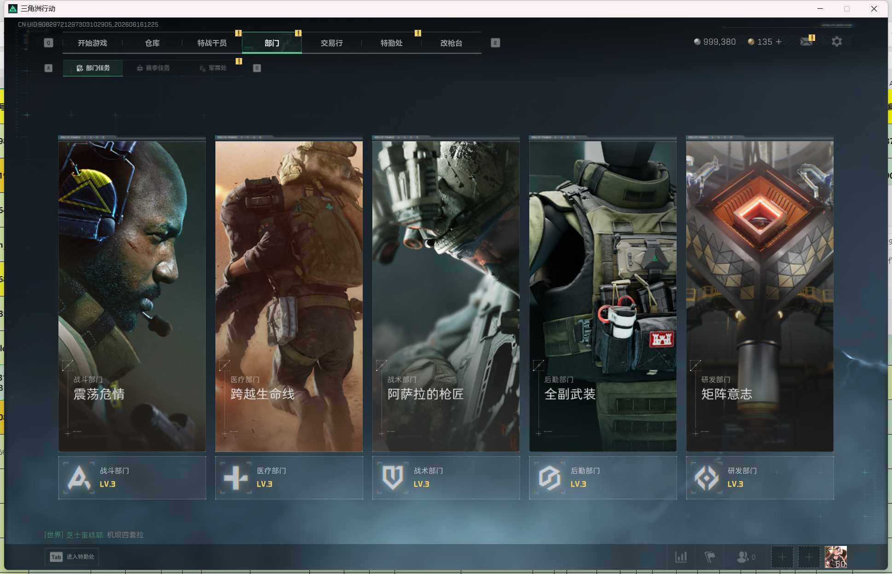
Task: Select the 部门任务 sub-tab
Action: coord(93,68)
